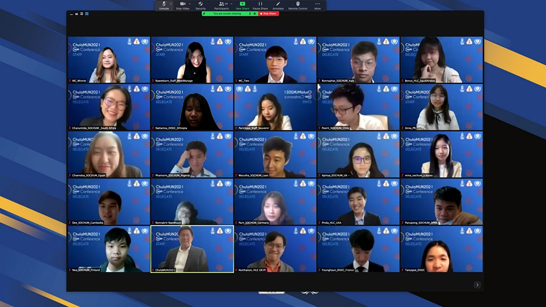This screenshot has height=307, width=546.
Task: Open the Participants panel
Action: (x=221, y=4)
